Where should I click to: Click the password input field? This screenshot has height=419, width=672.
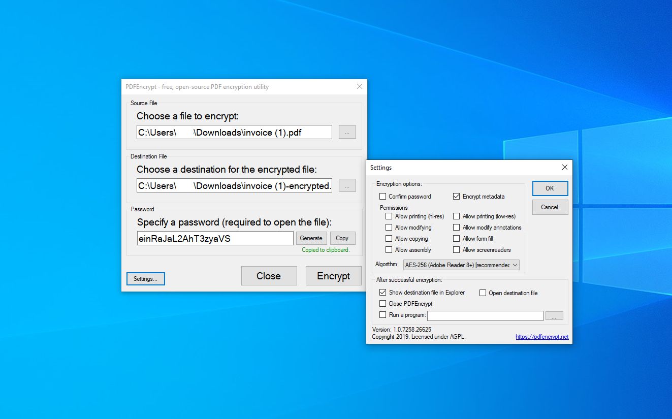pyautogui.click(x=215, y=238)
